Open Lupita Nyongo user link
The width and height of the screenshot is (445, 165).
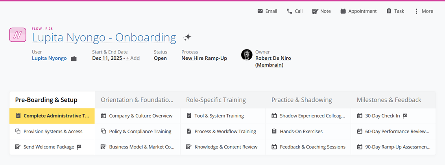tap(49, 58)
